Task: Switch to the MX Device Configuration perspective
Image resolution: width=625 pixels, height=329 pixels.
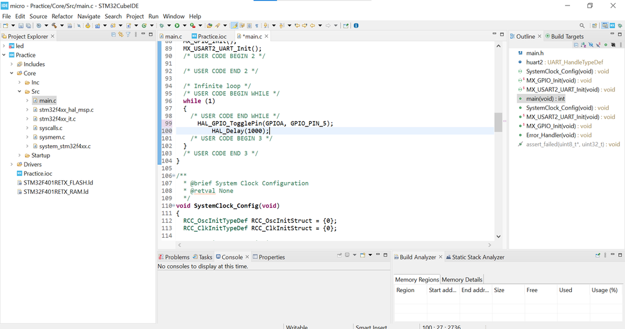Action: click(x=612, y=26)
